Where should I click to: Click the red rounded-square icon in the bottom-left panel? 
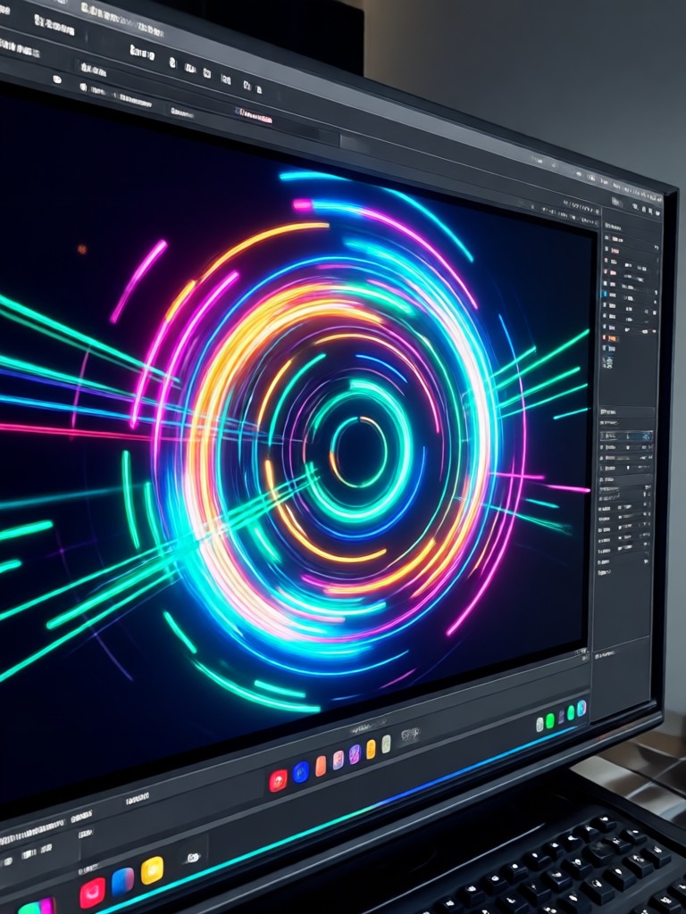92,893
